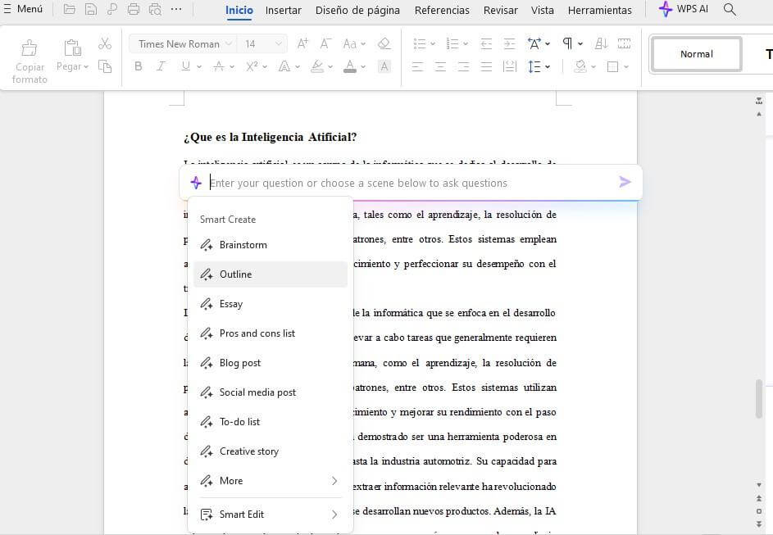Expand the Smart Edit submenu
Image resolution: width=773 pixels, height=535 pixels.
click(271, 515)
